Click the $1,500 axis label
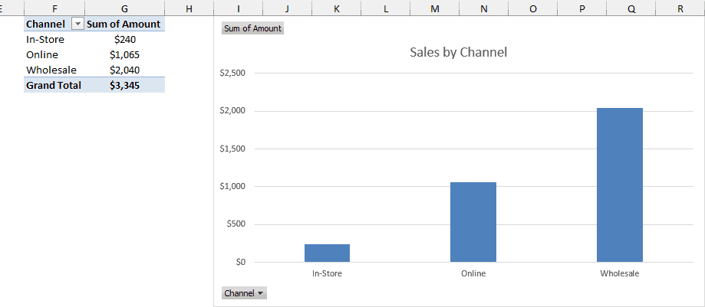 point(232,149)
